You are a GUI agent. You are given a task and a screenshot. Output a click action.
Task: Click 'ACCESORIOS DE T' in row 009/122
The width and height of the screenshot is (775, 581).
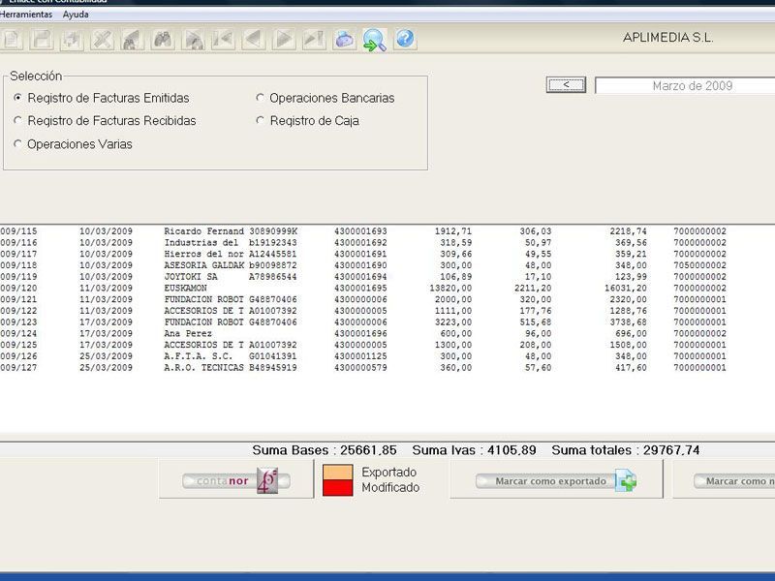203,311
